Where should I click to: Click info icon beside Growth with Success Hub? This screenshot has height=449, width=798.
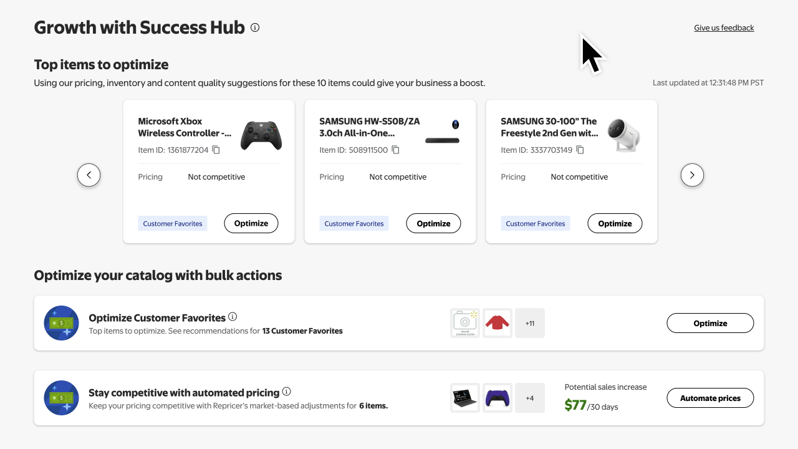tap(255, 27)
